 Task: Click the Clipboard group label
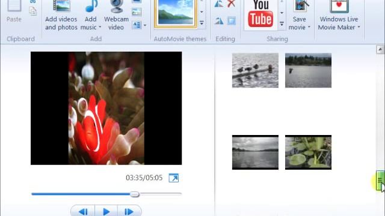(20, 39)
